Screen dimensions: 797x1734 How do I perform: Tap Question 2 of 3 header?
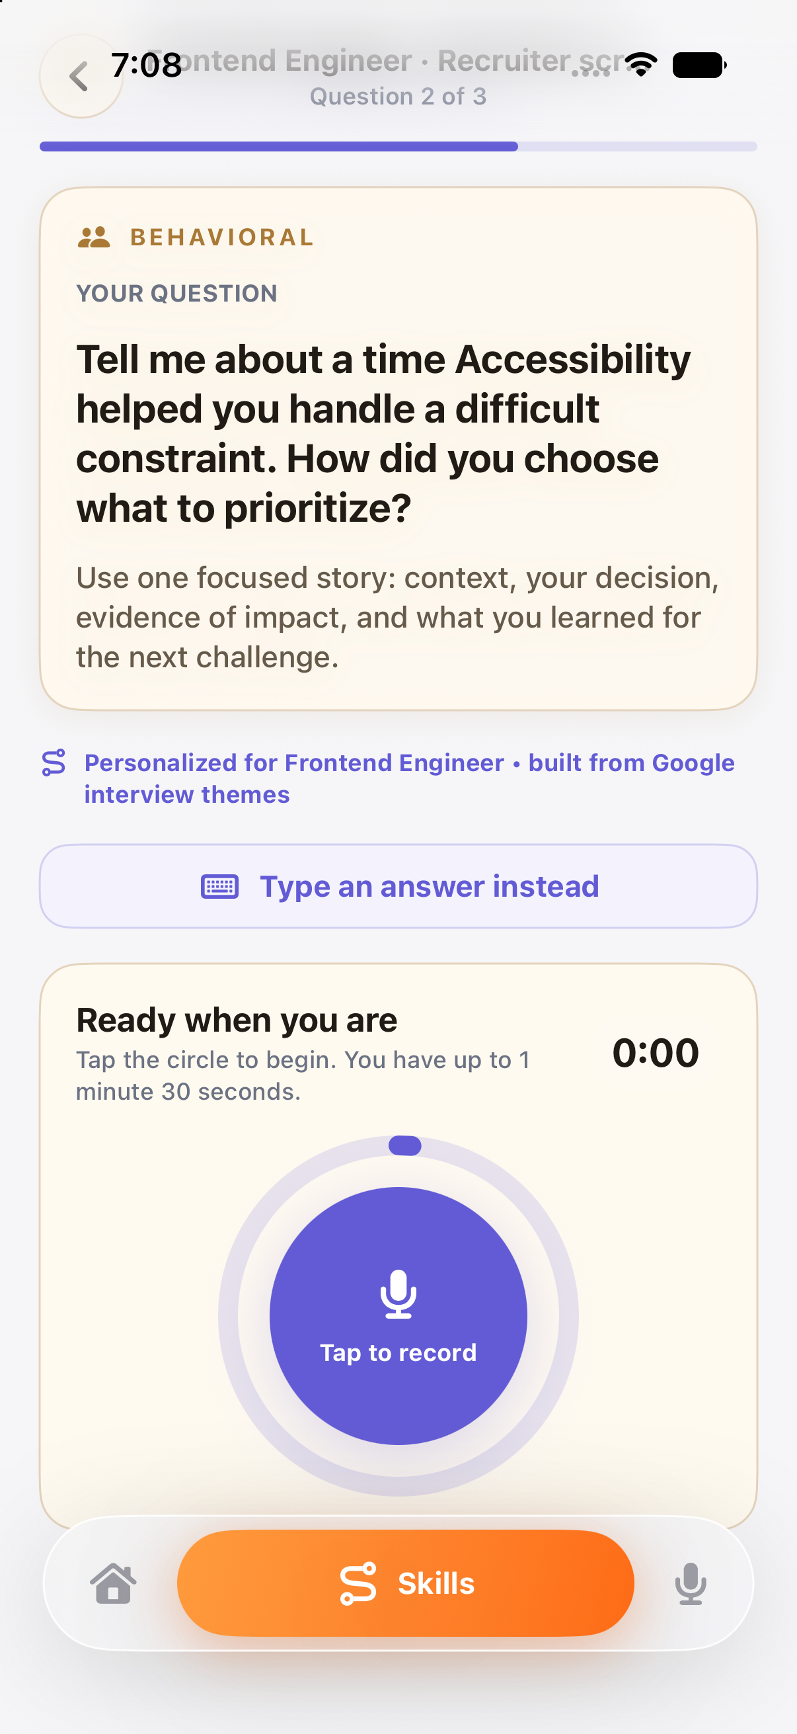tap(398, 97)
